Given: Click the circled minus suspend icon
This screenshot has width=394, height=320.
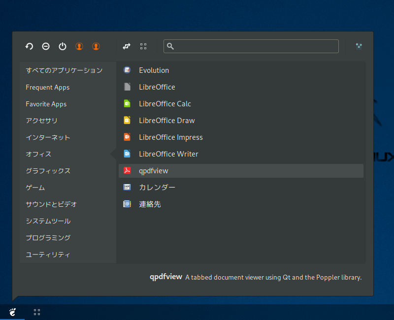Looking at the screenshot, I should [x=46, y=46].
